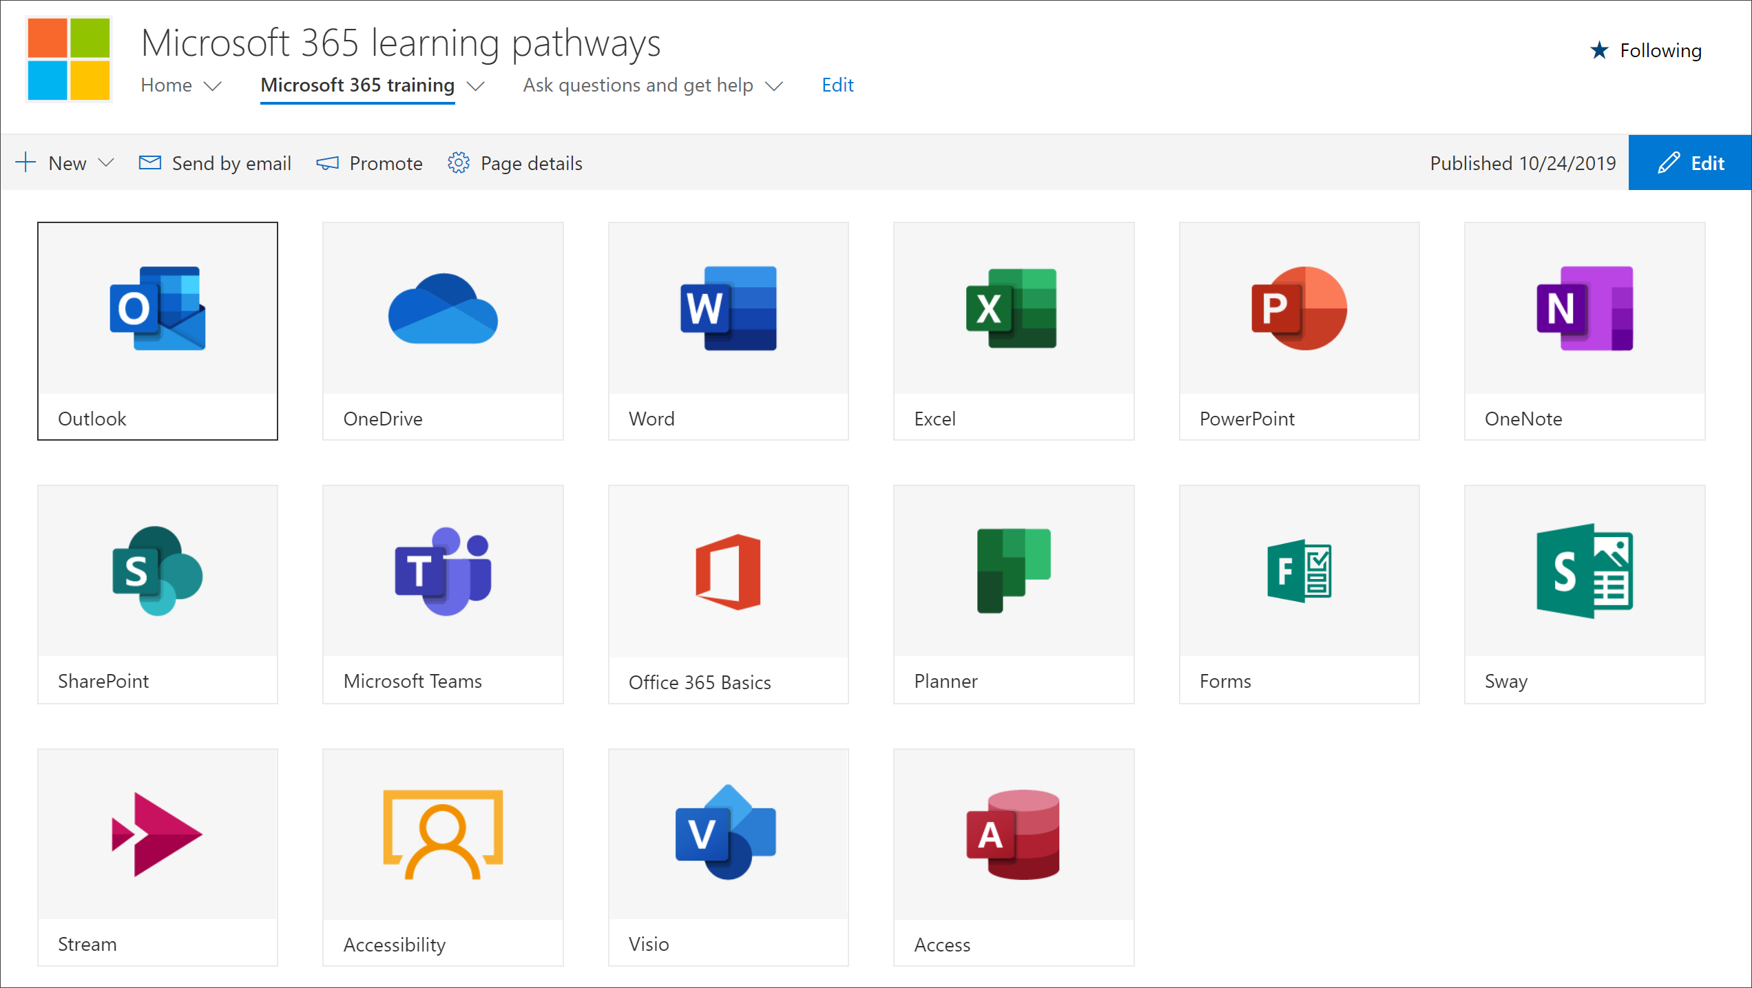Expand the Home navigation chevron
The width and height of the screenshot is (1752, 988).
click(x=213, y=86)
